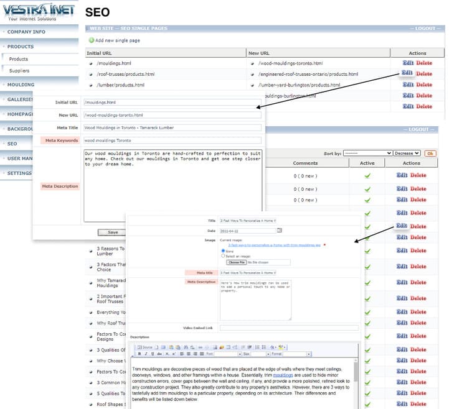This screenshot has width=467, height=409.
Task: Open the SETTINGS menu section
Action: click(x=19, y=173)
